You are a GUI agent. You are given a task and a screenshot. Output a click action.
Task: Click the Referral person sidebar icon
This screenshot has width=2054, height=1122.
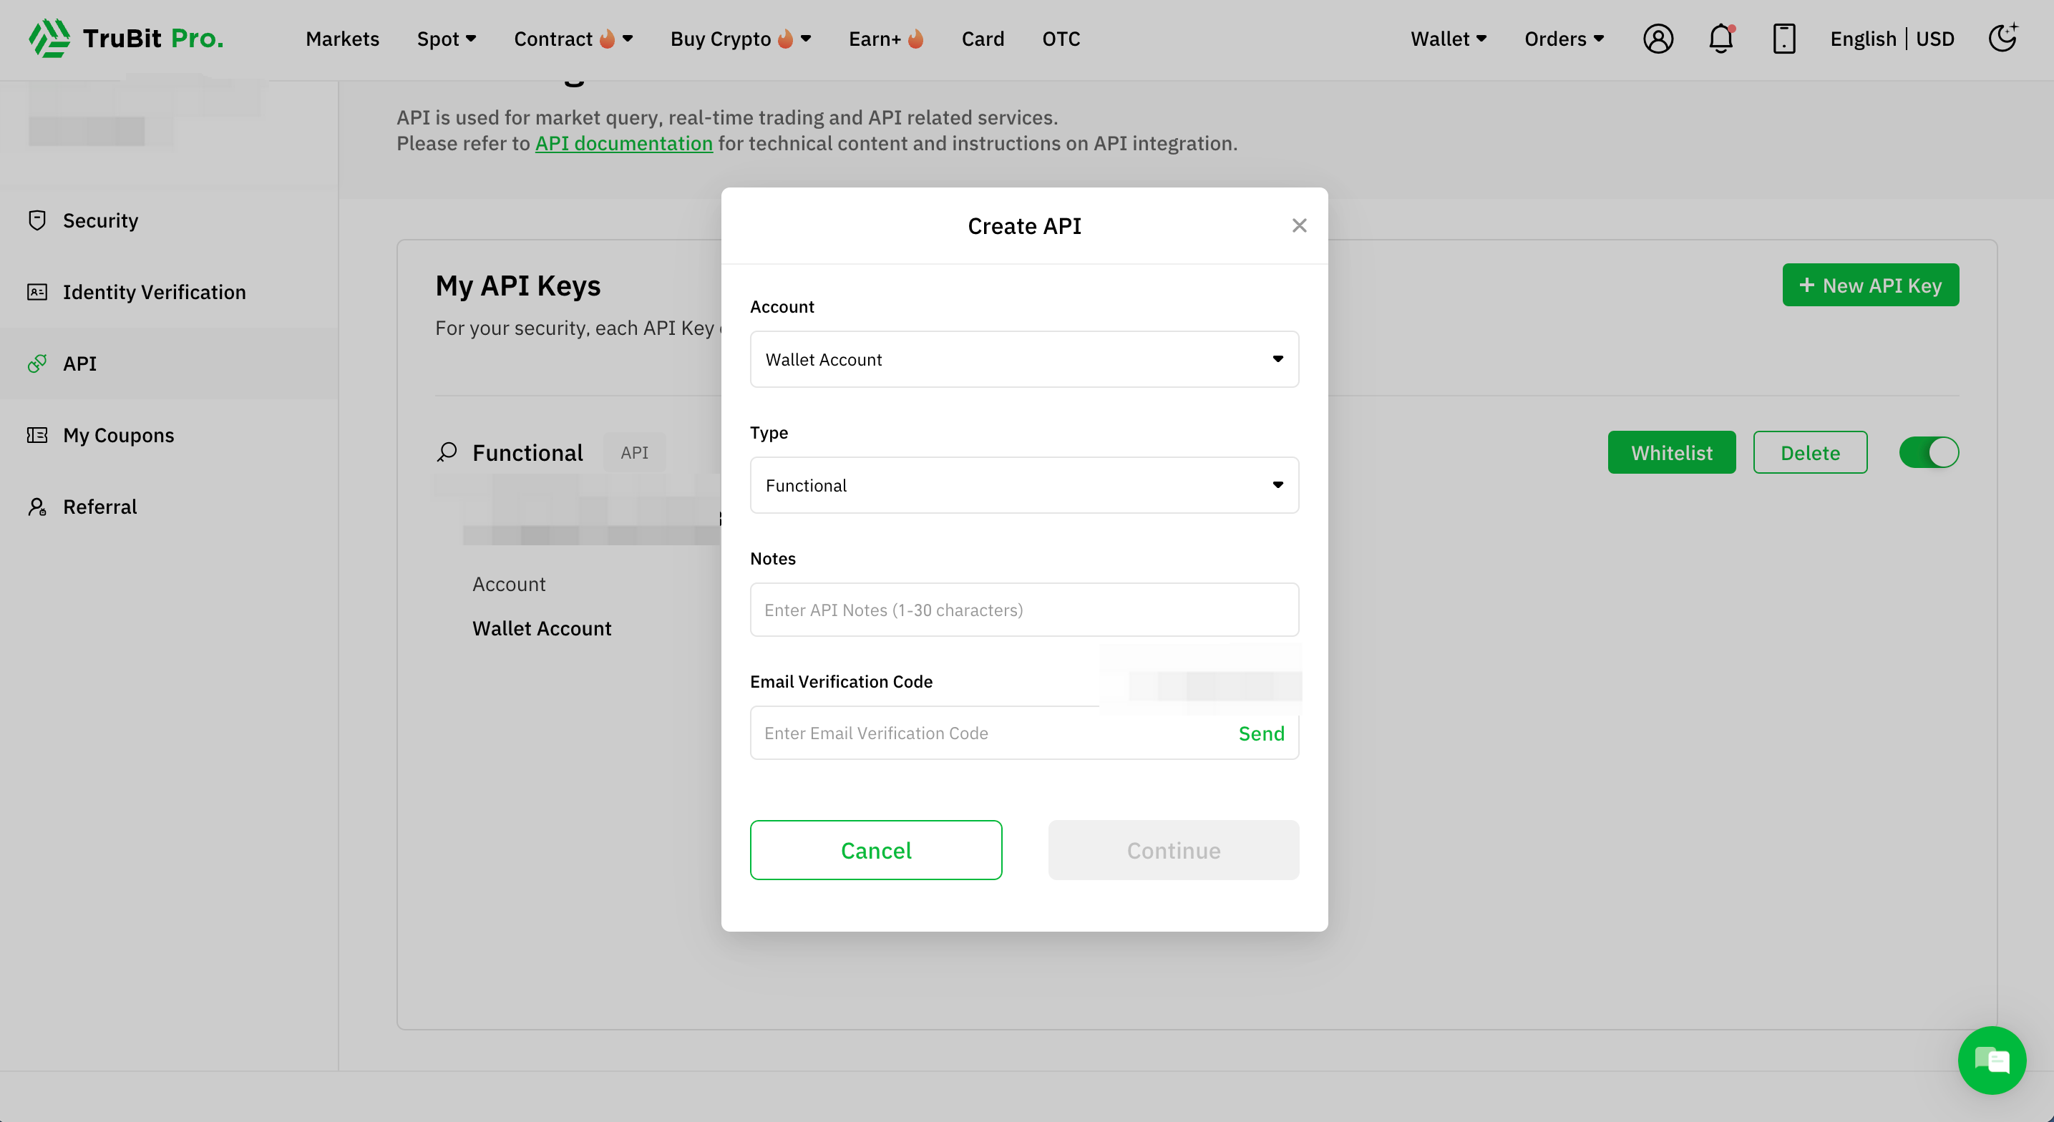(x=36, y=507)
